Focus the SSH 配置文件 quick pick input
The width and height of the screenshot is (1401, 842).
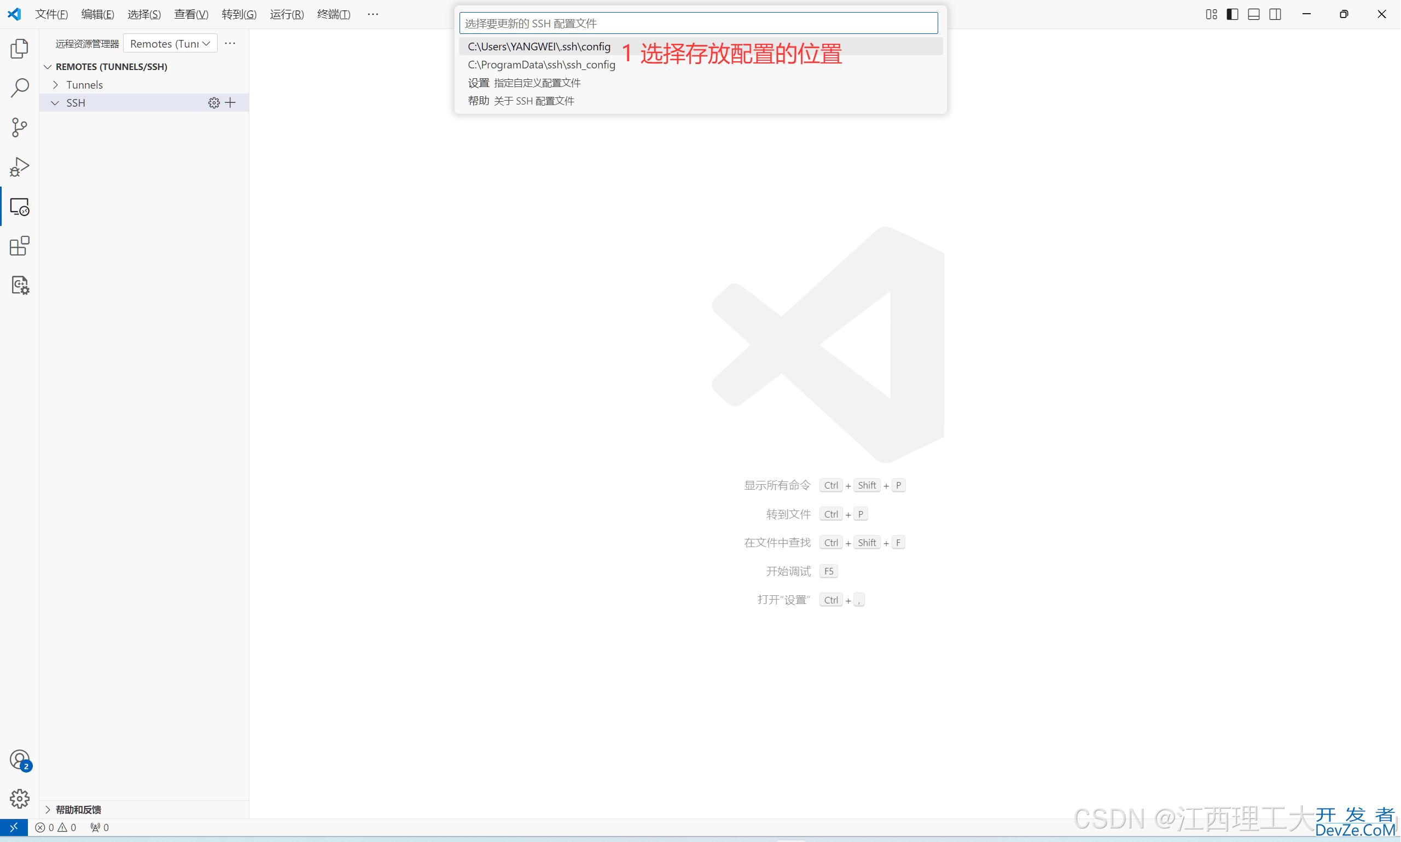click(698, 24)
